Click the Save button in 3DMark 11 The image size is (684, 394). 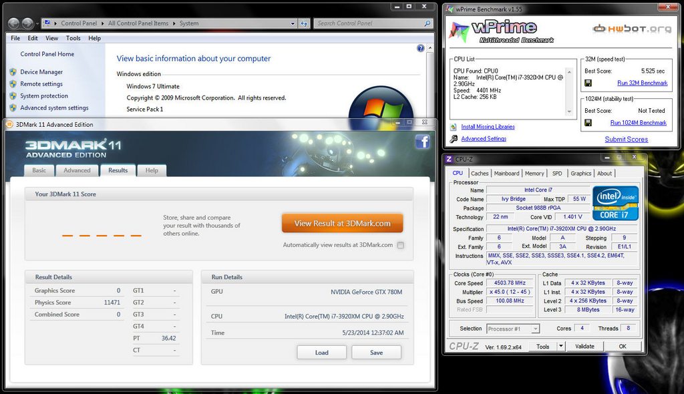click(377, 353)
